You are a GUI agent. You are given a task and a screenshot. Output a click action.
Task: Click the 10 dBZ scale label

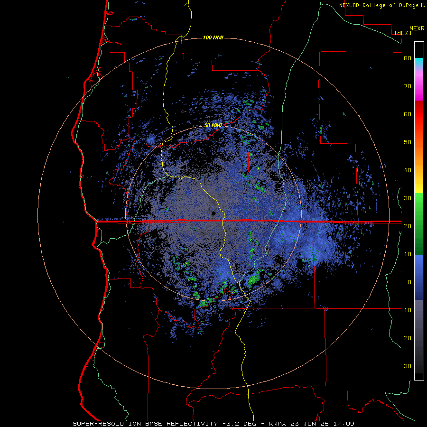pos(408,254)
